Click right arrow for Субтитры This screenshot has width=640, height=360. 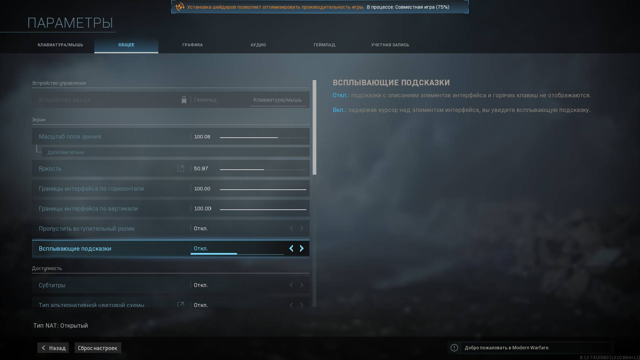tap(302, 285)
